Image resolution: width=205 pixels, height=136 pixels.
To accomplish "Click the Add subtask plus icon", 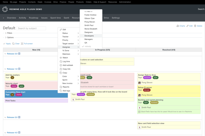I will click(61, 65).
